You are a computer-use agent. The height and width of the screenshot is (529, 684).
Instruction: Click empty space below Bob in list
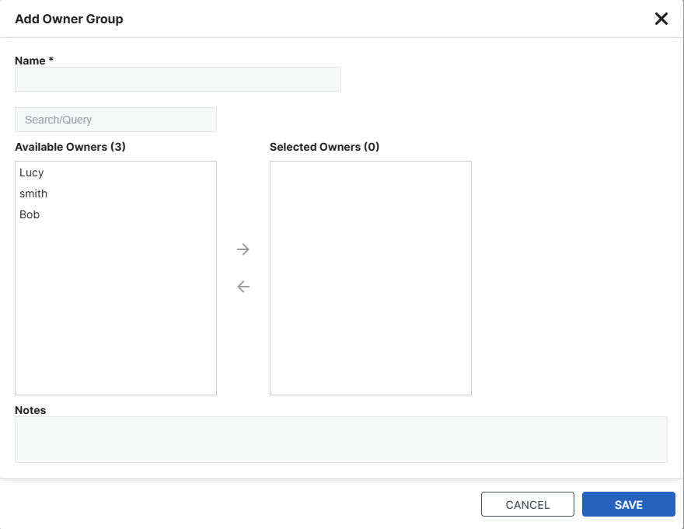click(115, 311)
